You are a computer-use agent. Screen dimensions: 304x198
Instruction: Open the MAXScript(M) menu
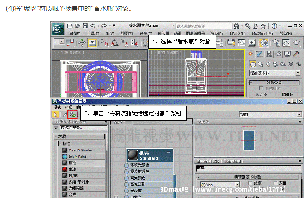262,34
